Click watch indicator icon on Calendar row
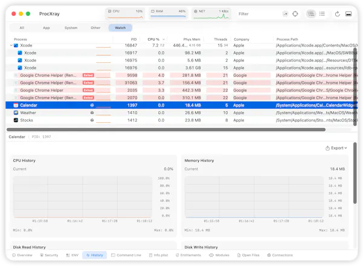 (x=92, y=105)
